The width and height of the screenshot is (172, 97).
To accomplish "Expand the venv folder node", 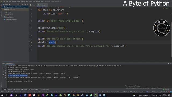I will (x=5, y=9).
